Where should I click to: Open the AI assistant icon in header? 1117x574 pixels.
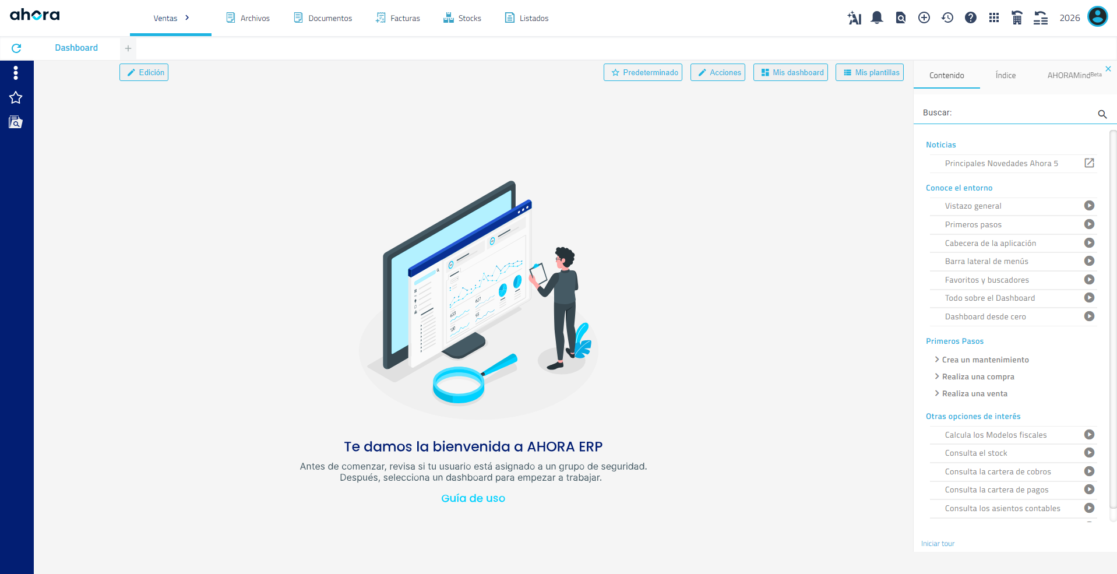854,18
